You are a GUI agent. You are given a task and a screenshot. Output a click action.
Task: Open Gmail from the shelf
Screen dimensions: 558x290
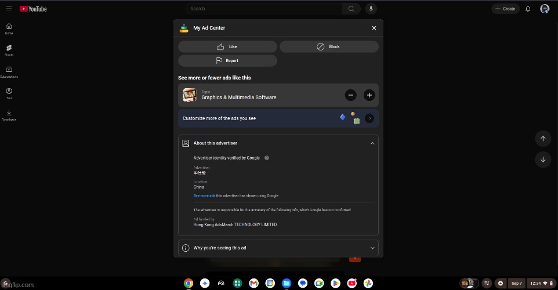pos(253,283)
